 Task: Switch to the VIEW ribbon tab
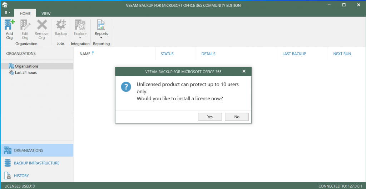[x=46, y=14]
